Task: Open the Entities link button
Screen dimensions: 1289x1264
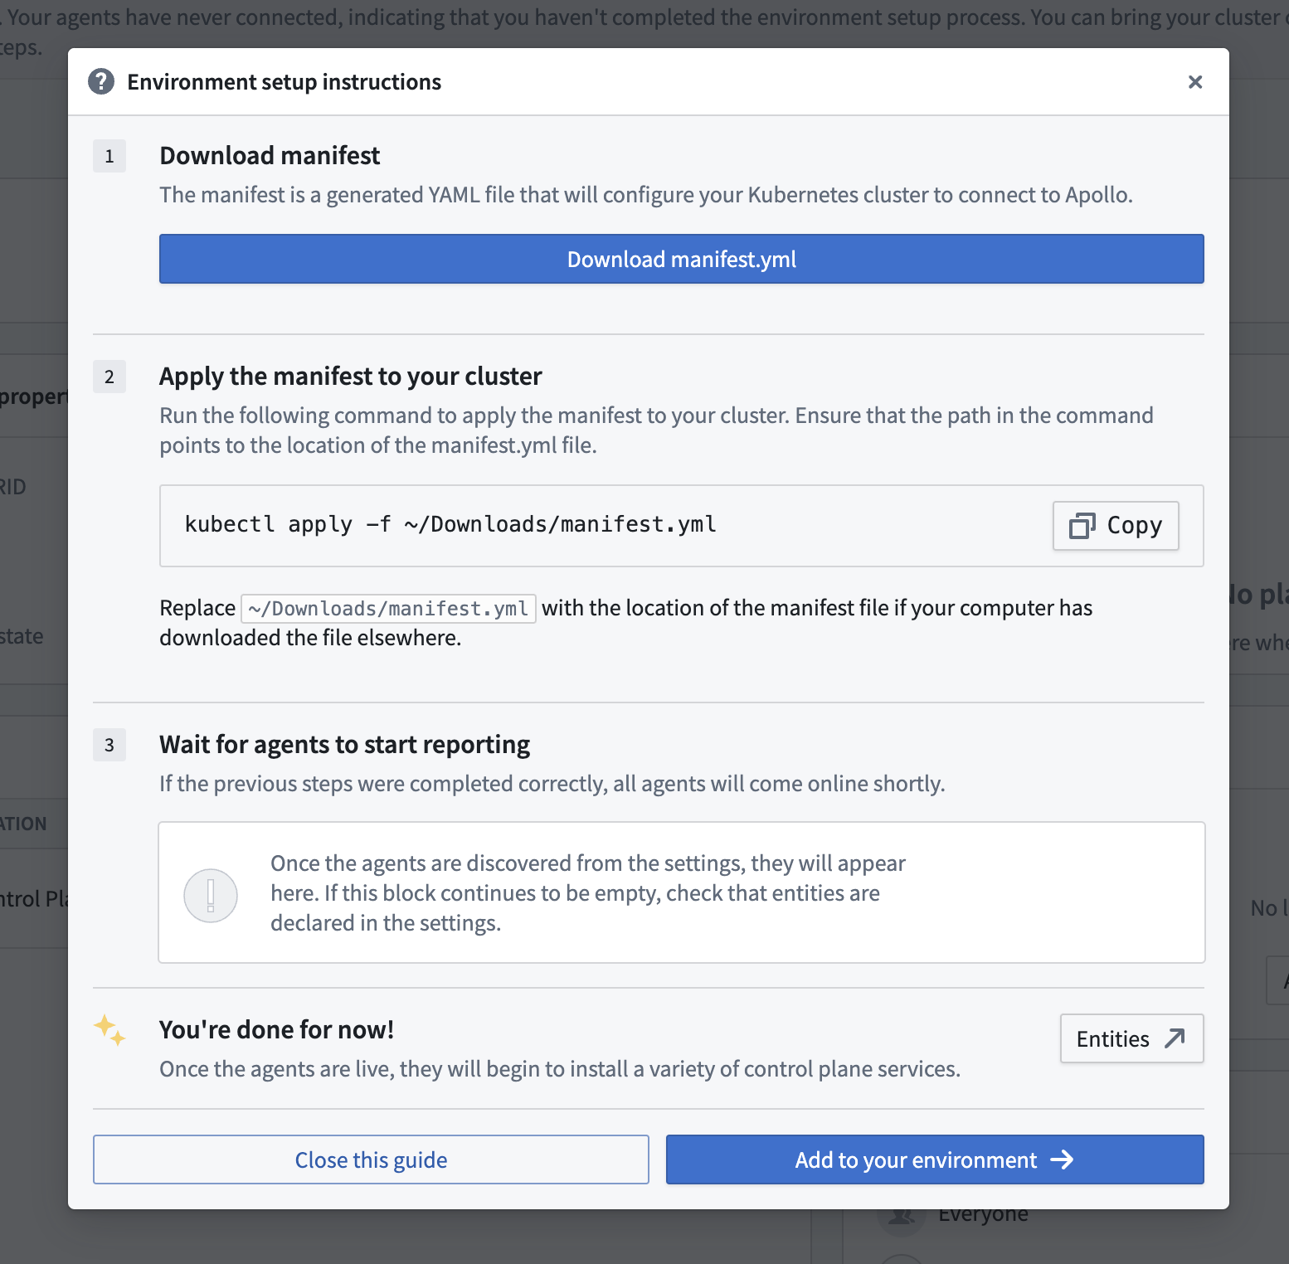Action: (1131, 1038)
